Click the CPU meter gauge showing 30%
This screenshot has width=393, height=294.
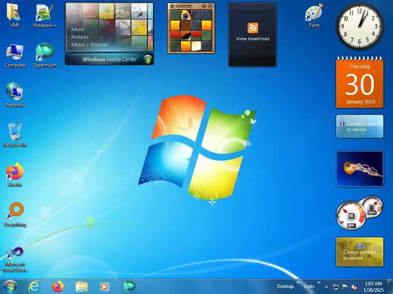click(x=351, y=216)
